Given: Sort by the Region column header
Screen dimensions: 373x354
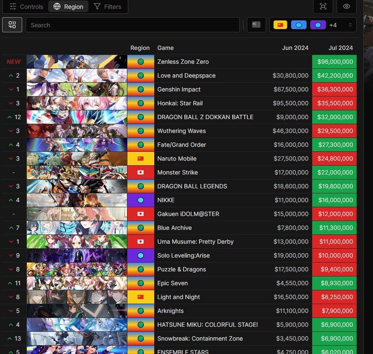Looking at the screenshot, I should [x=140, y=48].
